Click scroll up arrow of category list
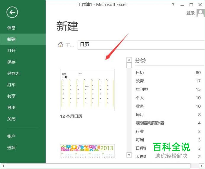 click(x=129, y=60)
